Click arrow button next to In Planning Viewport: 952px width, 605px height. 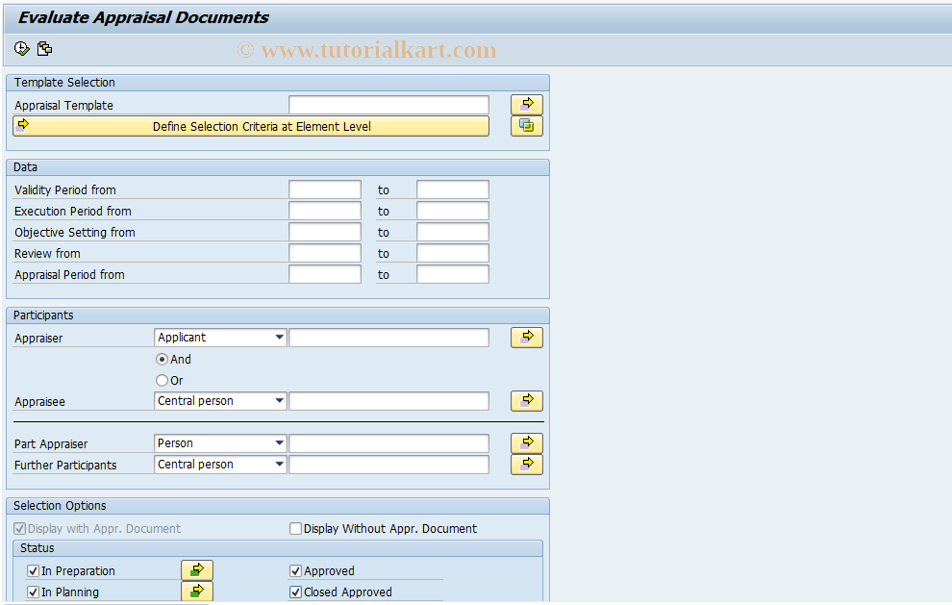tap(197, 591)
